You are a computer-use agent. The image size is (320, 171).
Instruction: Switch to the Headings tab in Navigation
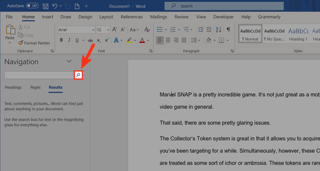pos(13,87)
